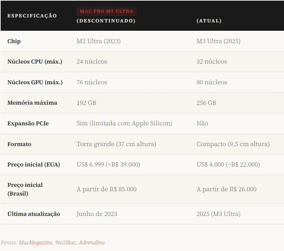This screenshot has width=284, height=251.
Task: Select the Chip row label
Action: point(14,41)
